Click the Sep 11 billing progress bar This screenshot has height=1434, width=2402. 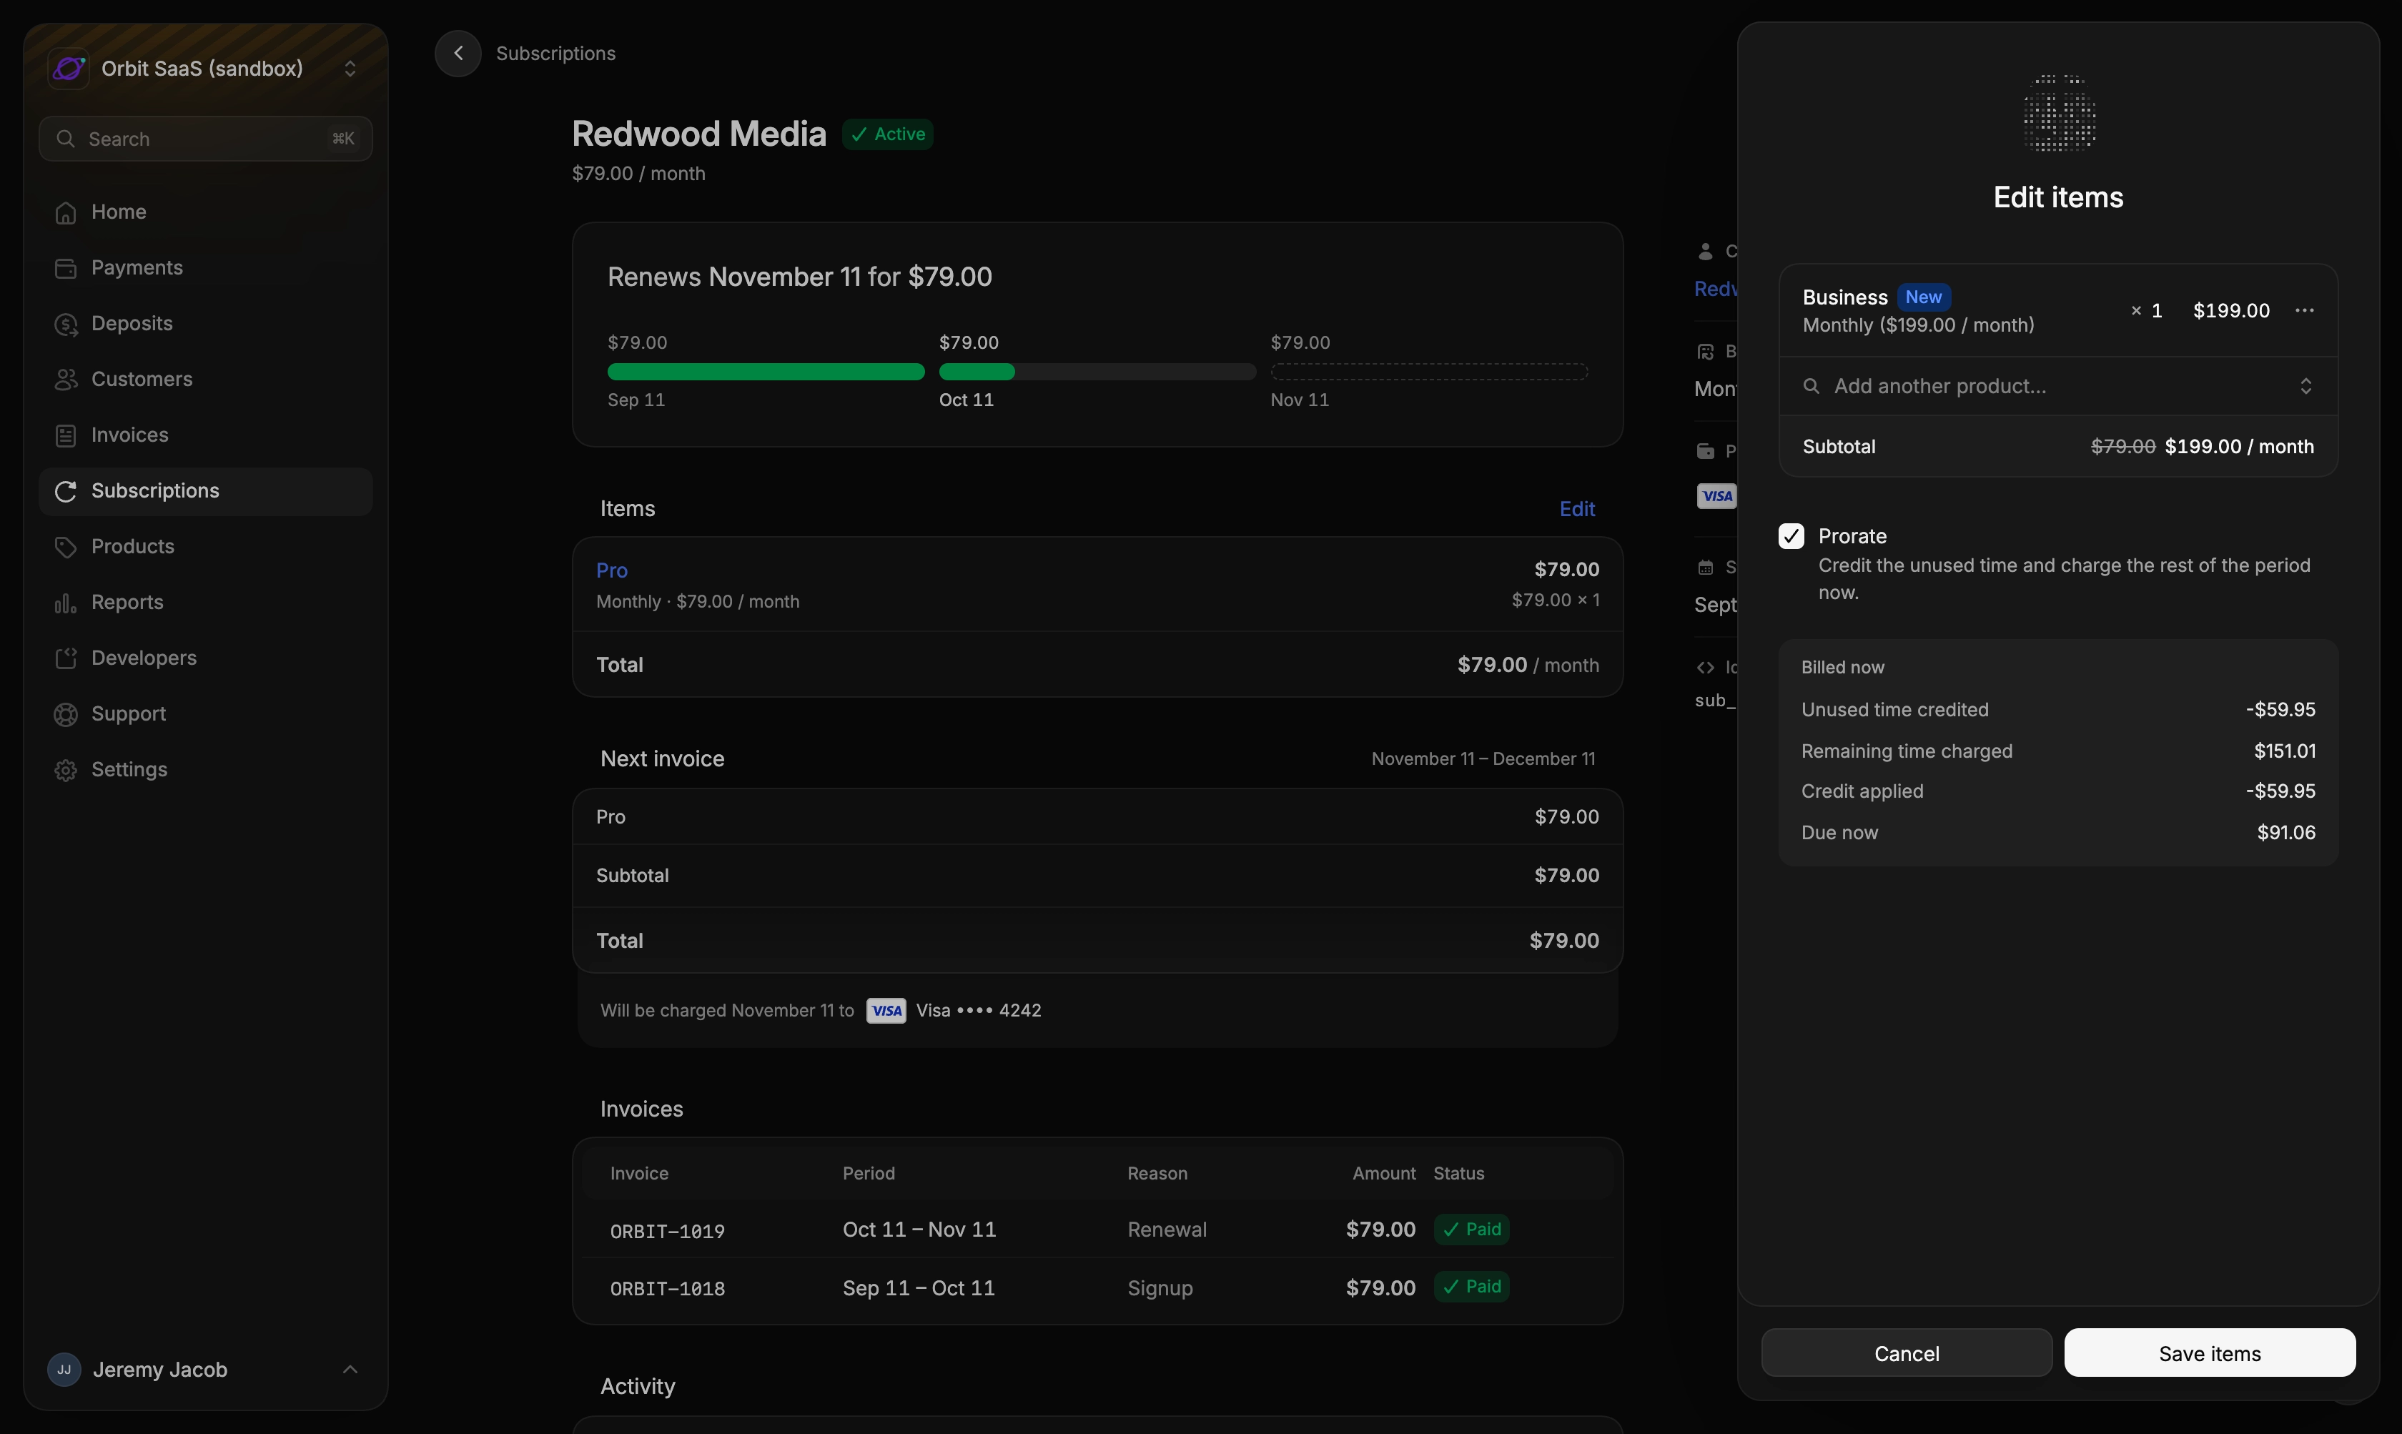click(x=766, y=372)
